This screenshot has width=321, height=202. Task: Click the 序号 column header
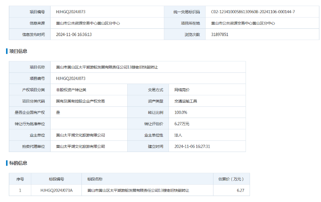20,179
